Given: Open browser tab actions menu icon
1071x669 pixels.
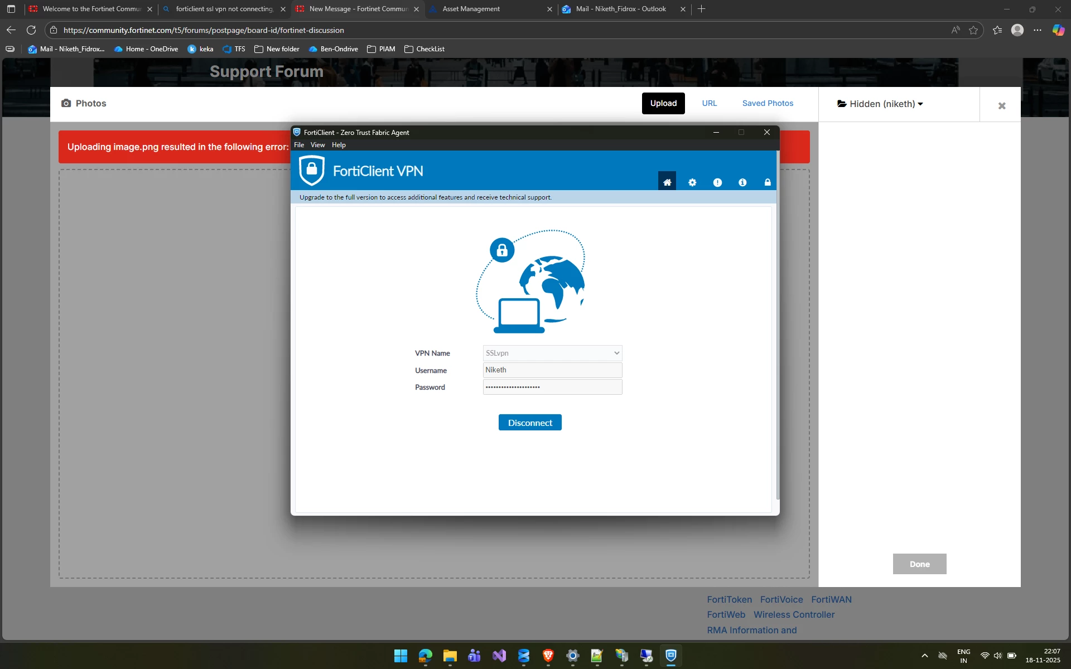Looking at the screenshot, I should coord(11,9).
